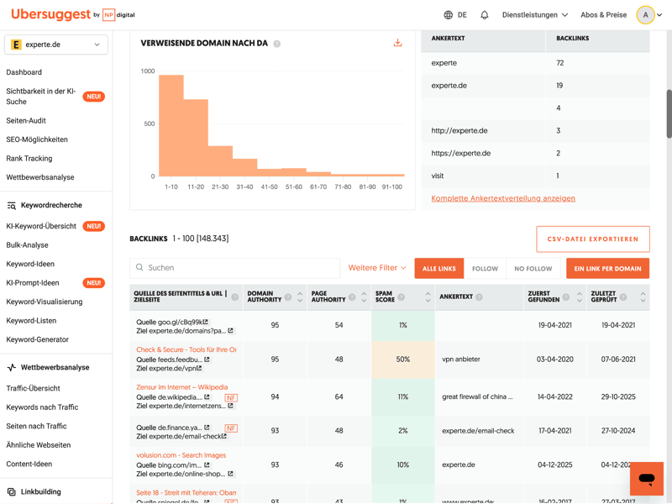The image size is (672, 504).
Task: Click the Domain Authority help icon
Action: click(288, 297)
